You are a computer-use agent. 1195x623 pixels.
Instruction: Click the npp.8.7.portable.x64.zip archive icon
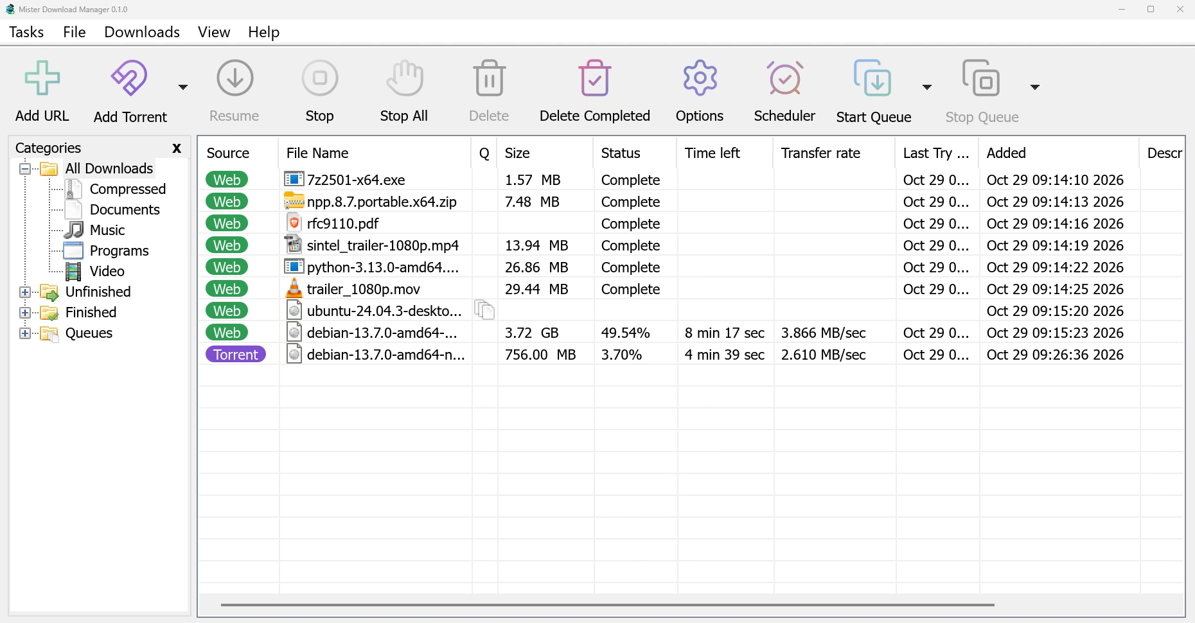click(294, 201)
